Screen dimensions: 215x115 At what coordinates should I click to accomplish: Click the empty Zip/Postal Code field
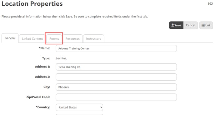pyautogui.click(x=116, y=97)
